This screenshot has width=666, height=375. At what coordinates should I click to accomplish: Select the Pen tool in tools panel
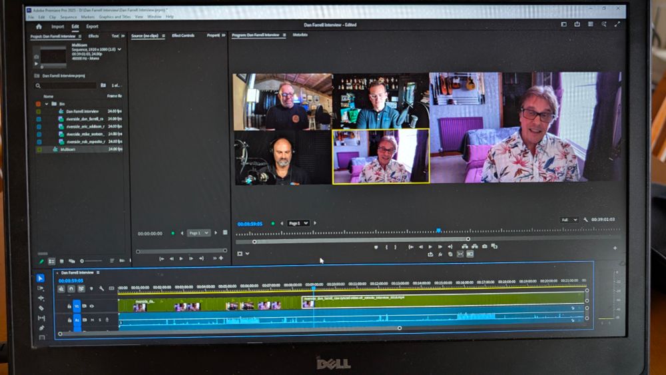pyautogui.click(x=41, y=328)
